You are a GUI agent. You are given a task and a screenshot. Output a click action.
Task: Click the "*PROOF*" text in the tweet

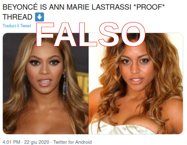pyautogui.click(x=149, y=7)
